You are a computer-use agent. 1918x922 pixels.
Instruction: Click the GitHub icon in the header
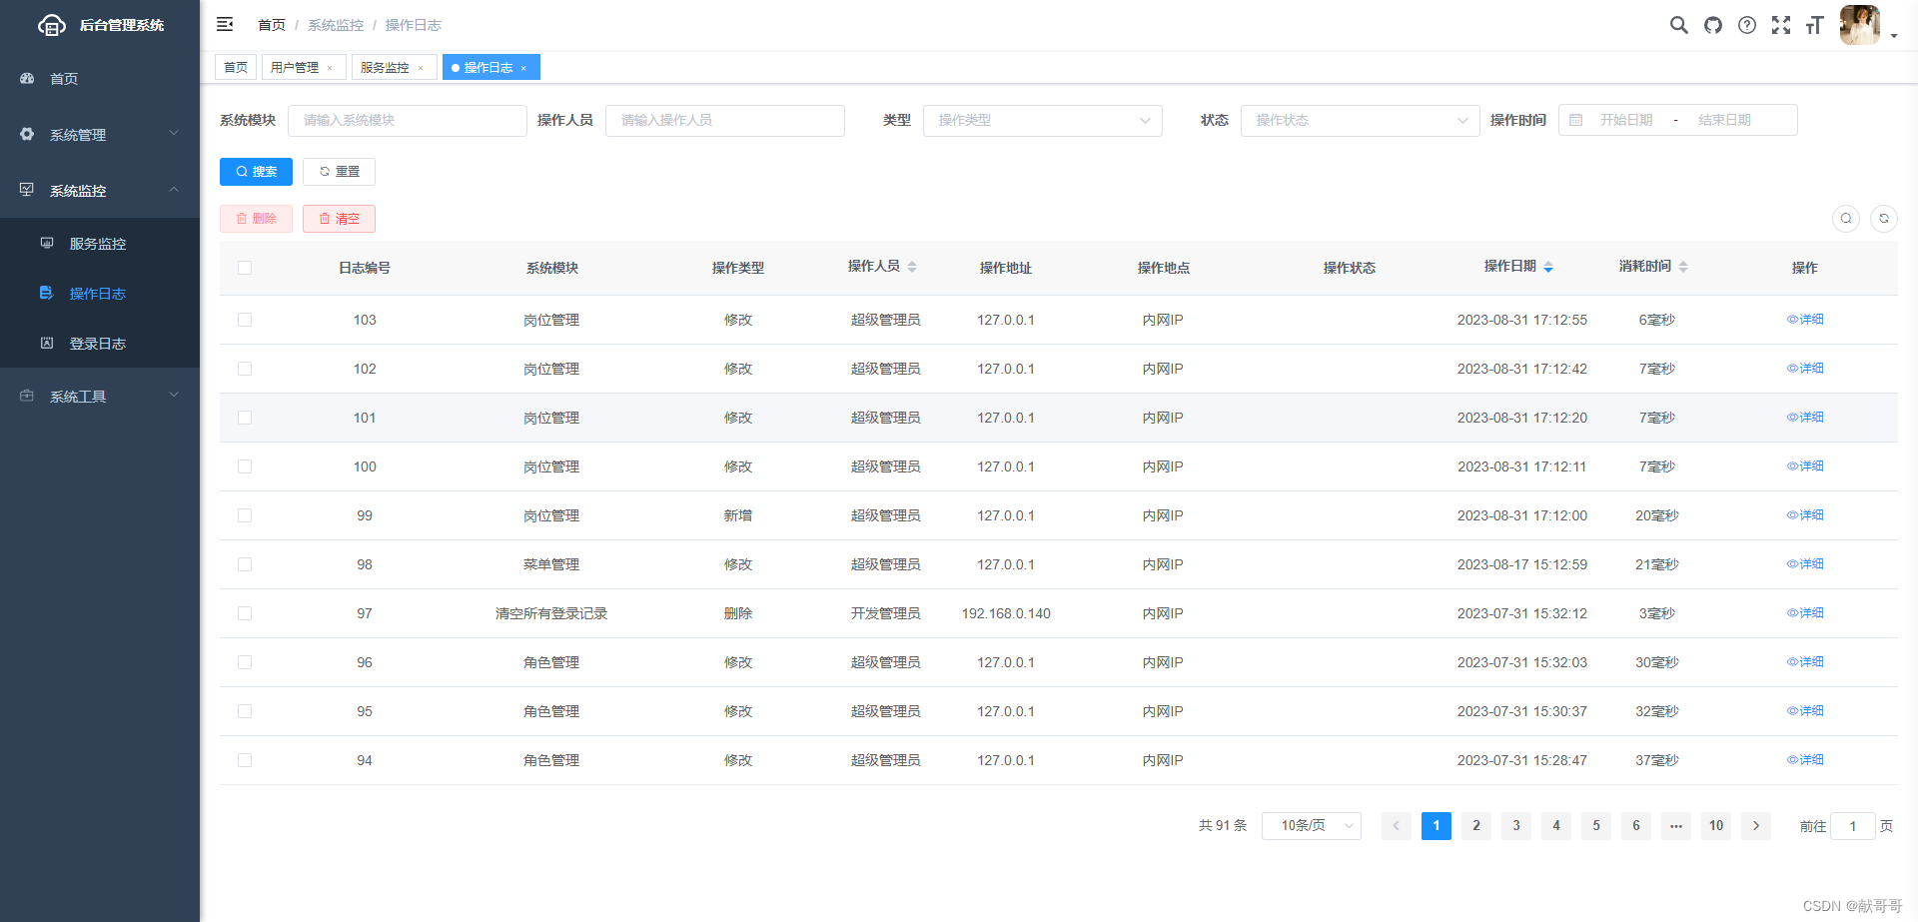click(1713, 25)
